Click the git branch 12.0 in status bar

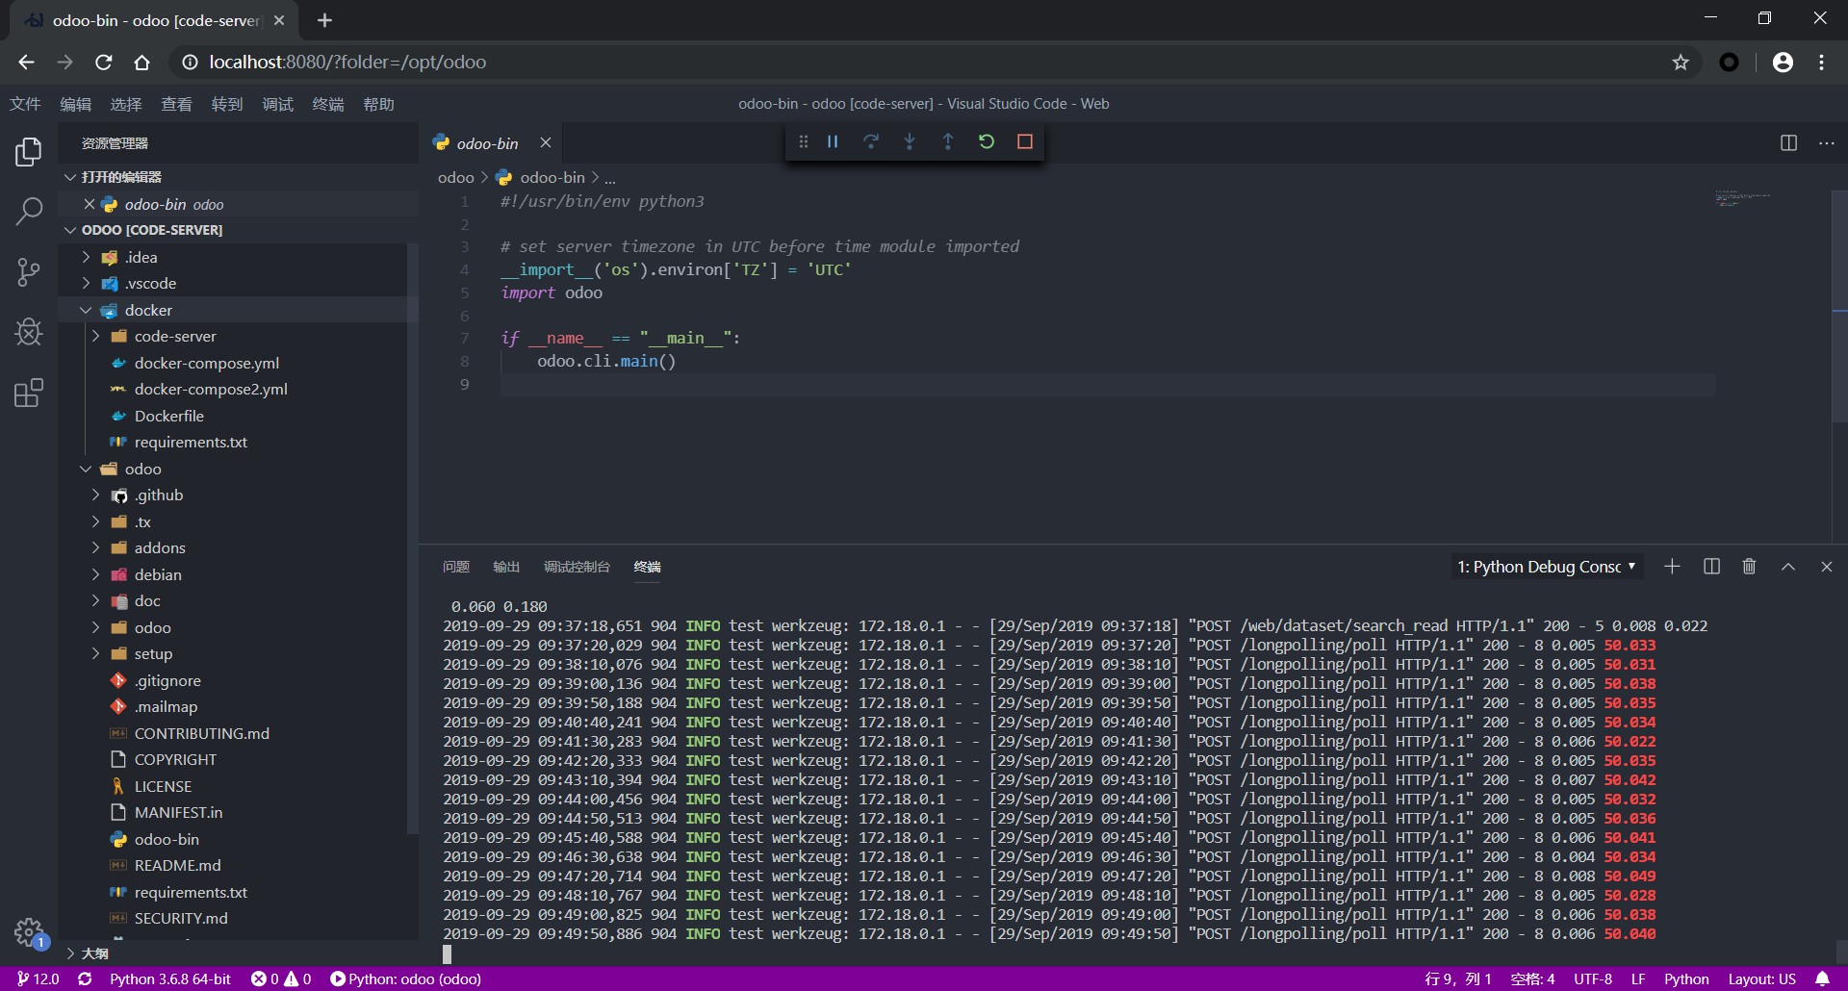[x=38, y=978]
